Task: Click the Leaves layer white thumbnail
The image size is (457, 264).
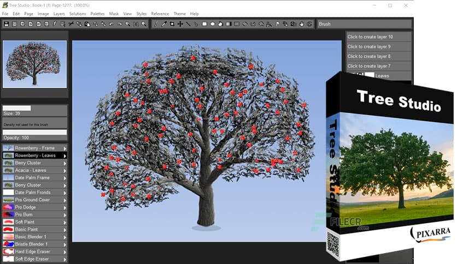Action: (x=370, y=75)
